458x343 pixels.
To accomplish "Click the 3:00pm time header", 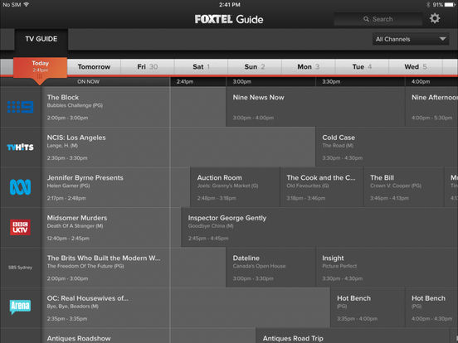I will point(241,82).
